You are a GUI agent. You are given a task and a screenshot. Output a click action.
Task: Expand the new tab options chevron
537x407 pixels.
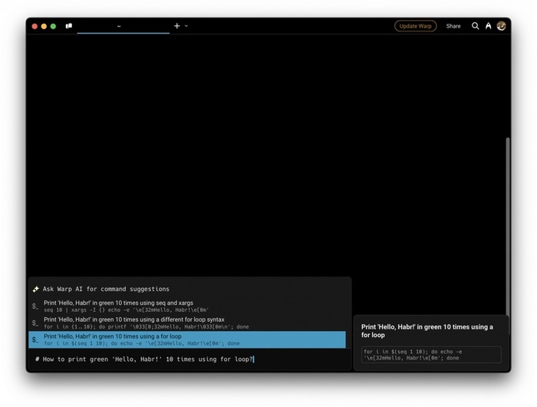(x=186, y=26)
